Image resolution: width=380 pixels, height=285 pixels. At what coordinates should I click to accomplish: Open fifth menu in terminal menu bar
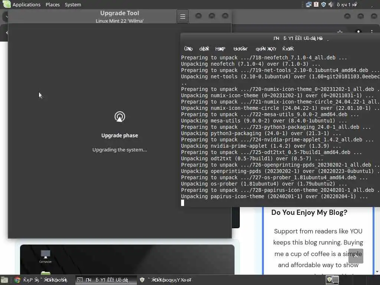266,49
